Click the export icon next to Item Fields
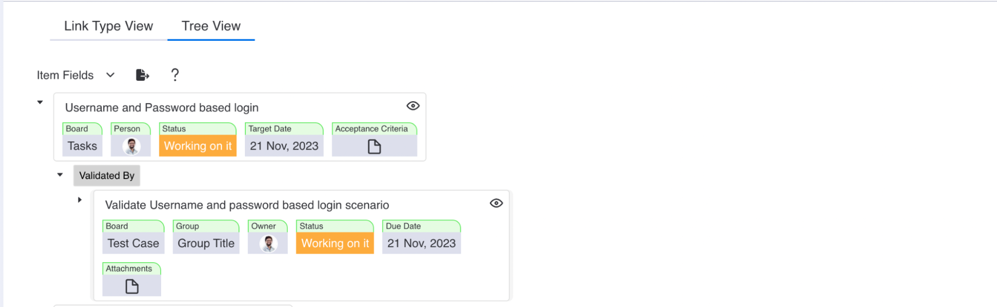The height and width of the screenshot is (307, 997). (x=142, y=75)
